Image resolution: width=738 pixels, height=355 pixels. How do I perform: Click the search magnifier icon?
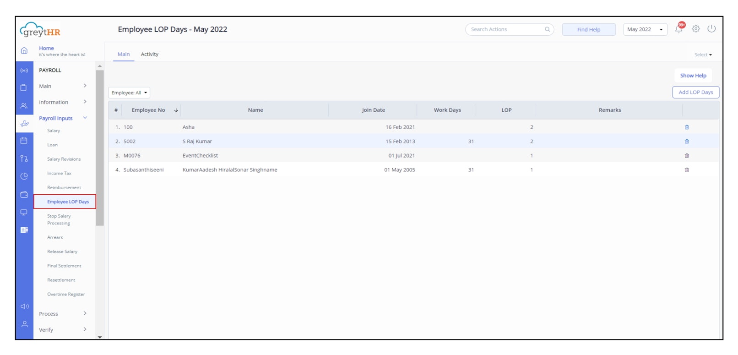click(x=547, y=29)
